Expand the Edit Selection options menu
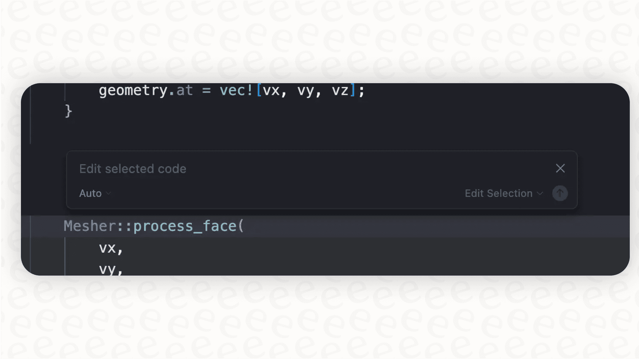The width and height of the screenshot is (639, 359). coord(504,193)
